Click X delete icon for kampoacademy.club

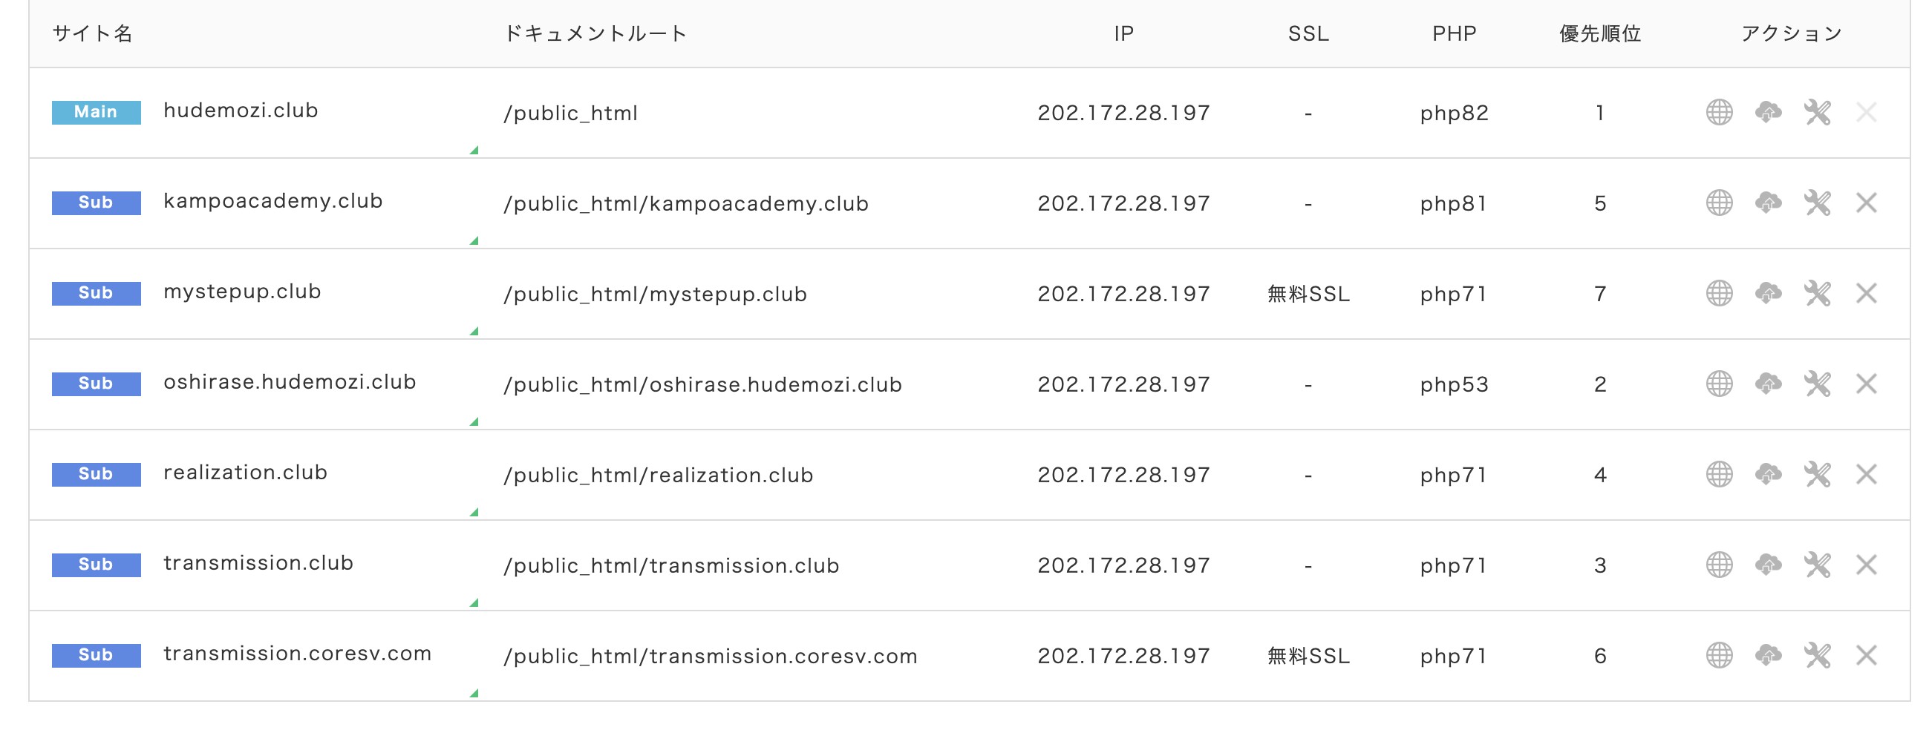1866,203
